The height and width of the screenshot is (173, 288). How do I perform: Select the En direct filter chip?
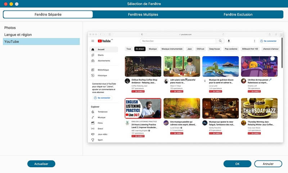(x=140, y=49)
